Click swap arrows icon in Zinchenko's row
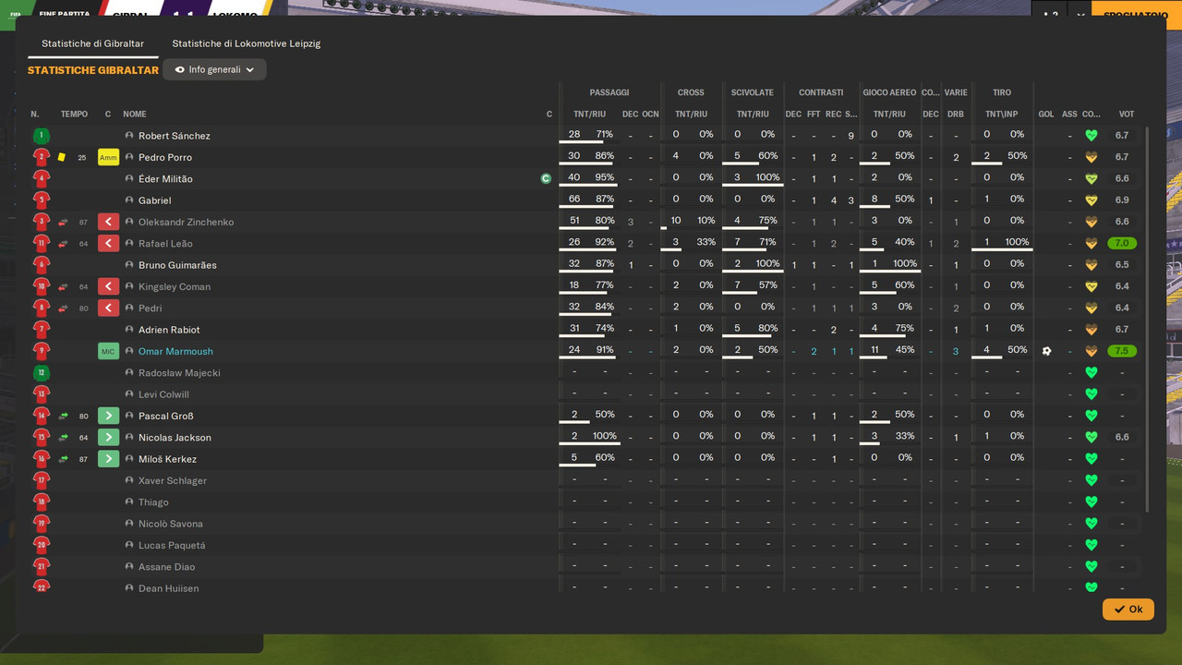The width and height of the screenshot is (1182, 665). click(63, 222)
